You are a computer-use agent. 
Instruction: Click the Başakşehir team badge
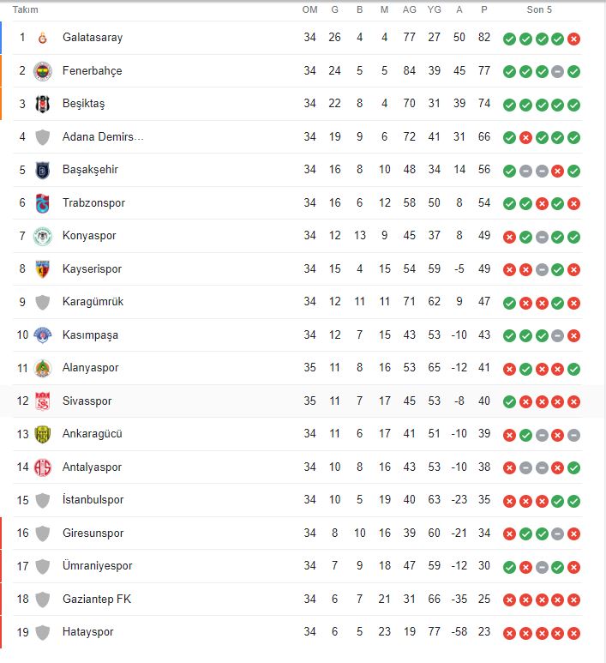point(43,170)
